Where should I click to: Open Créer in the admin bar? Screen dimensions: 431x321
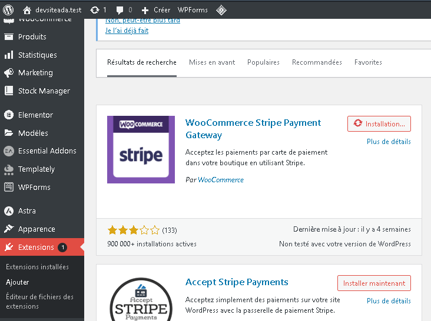[x=162, y=10]
